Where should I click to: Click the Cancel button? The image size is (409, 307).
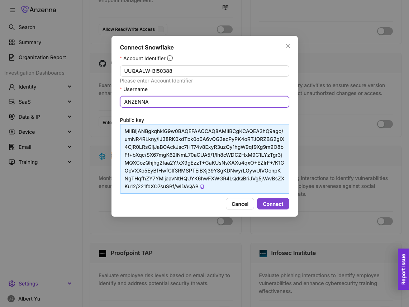click(240, 204)
